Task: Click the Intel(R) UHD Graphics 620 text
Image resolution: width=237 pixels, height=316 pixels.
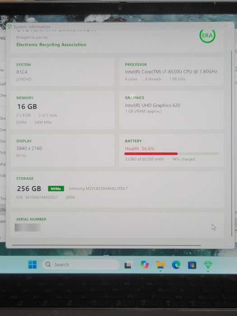Action: click(153, 105)
